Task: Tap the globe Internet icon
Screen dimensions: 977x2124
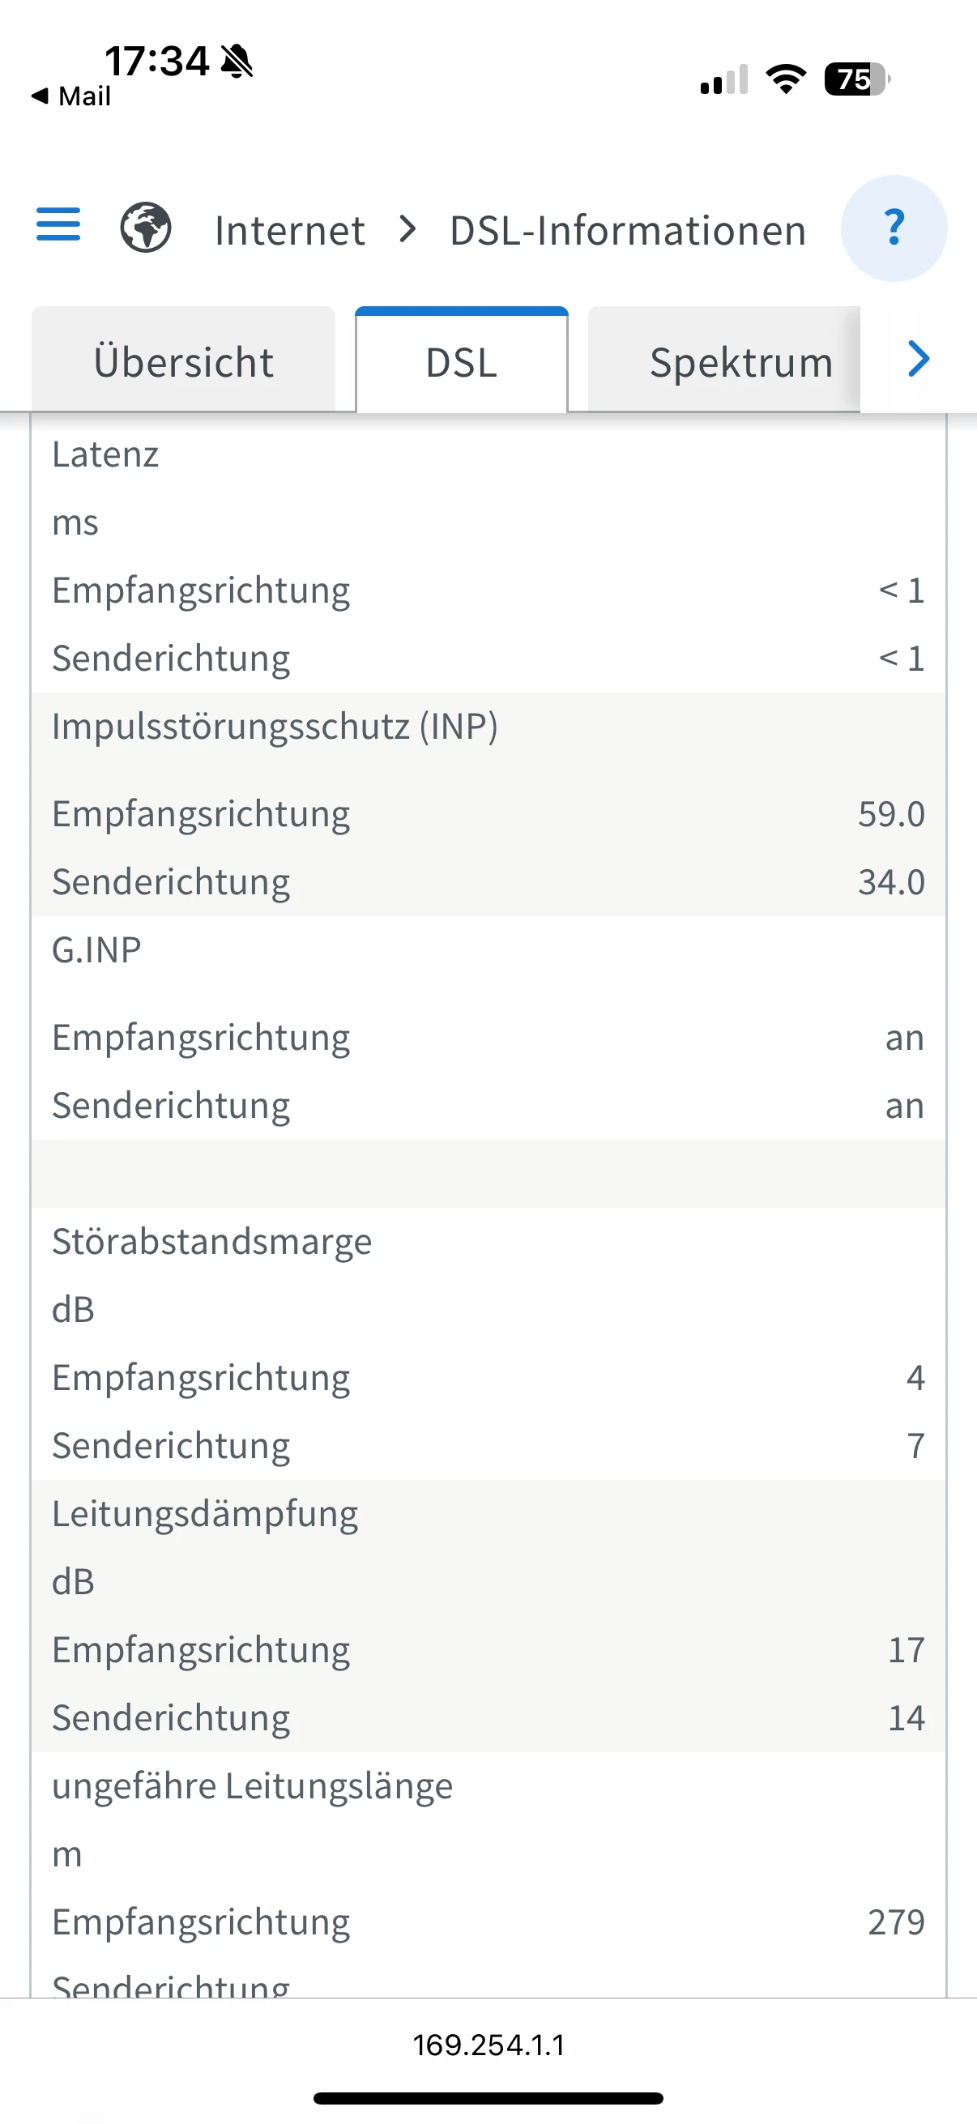Action: [x=146, y=228]
